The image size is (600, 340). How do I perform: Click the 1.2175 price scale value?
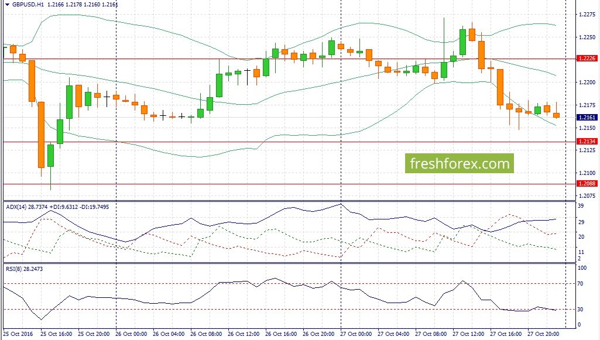(587, 105)
